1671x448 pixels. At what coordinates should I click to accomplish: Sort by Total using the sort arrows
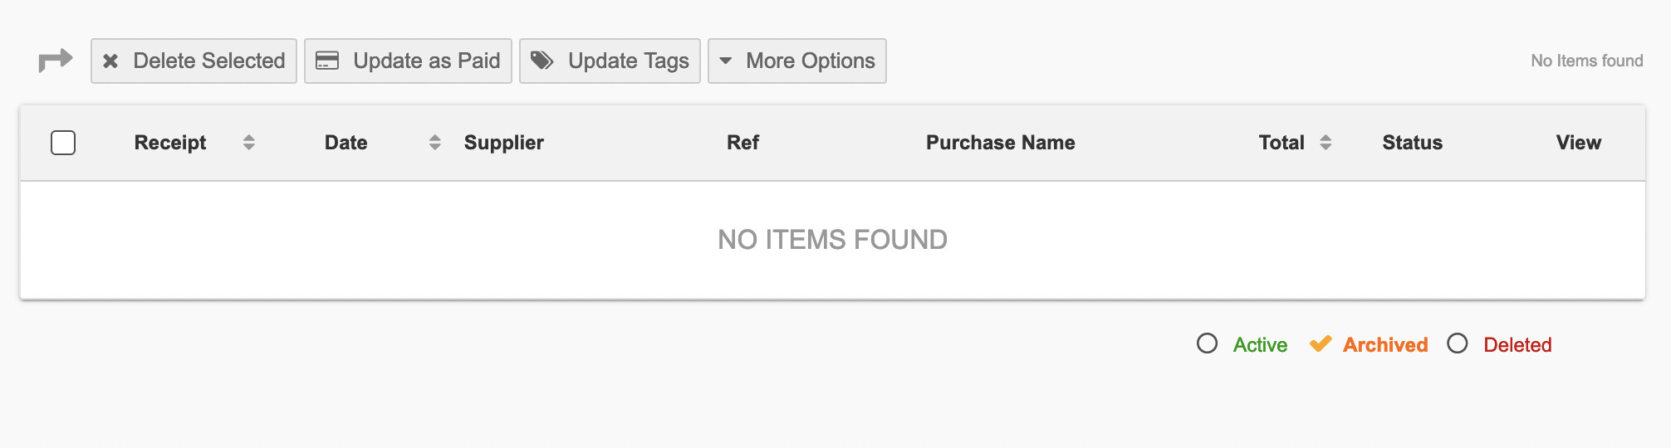[x=1326, y=143]
